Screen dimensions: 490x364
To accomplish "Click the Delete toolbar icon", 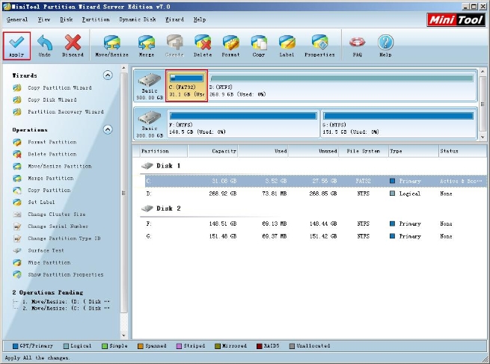I will tap(203, 43).
